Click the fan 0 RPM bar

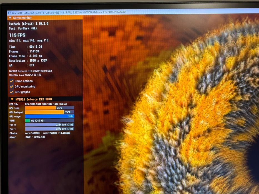point(49,125)
